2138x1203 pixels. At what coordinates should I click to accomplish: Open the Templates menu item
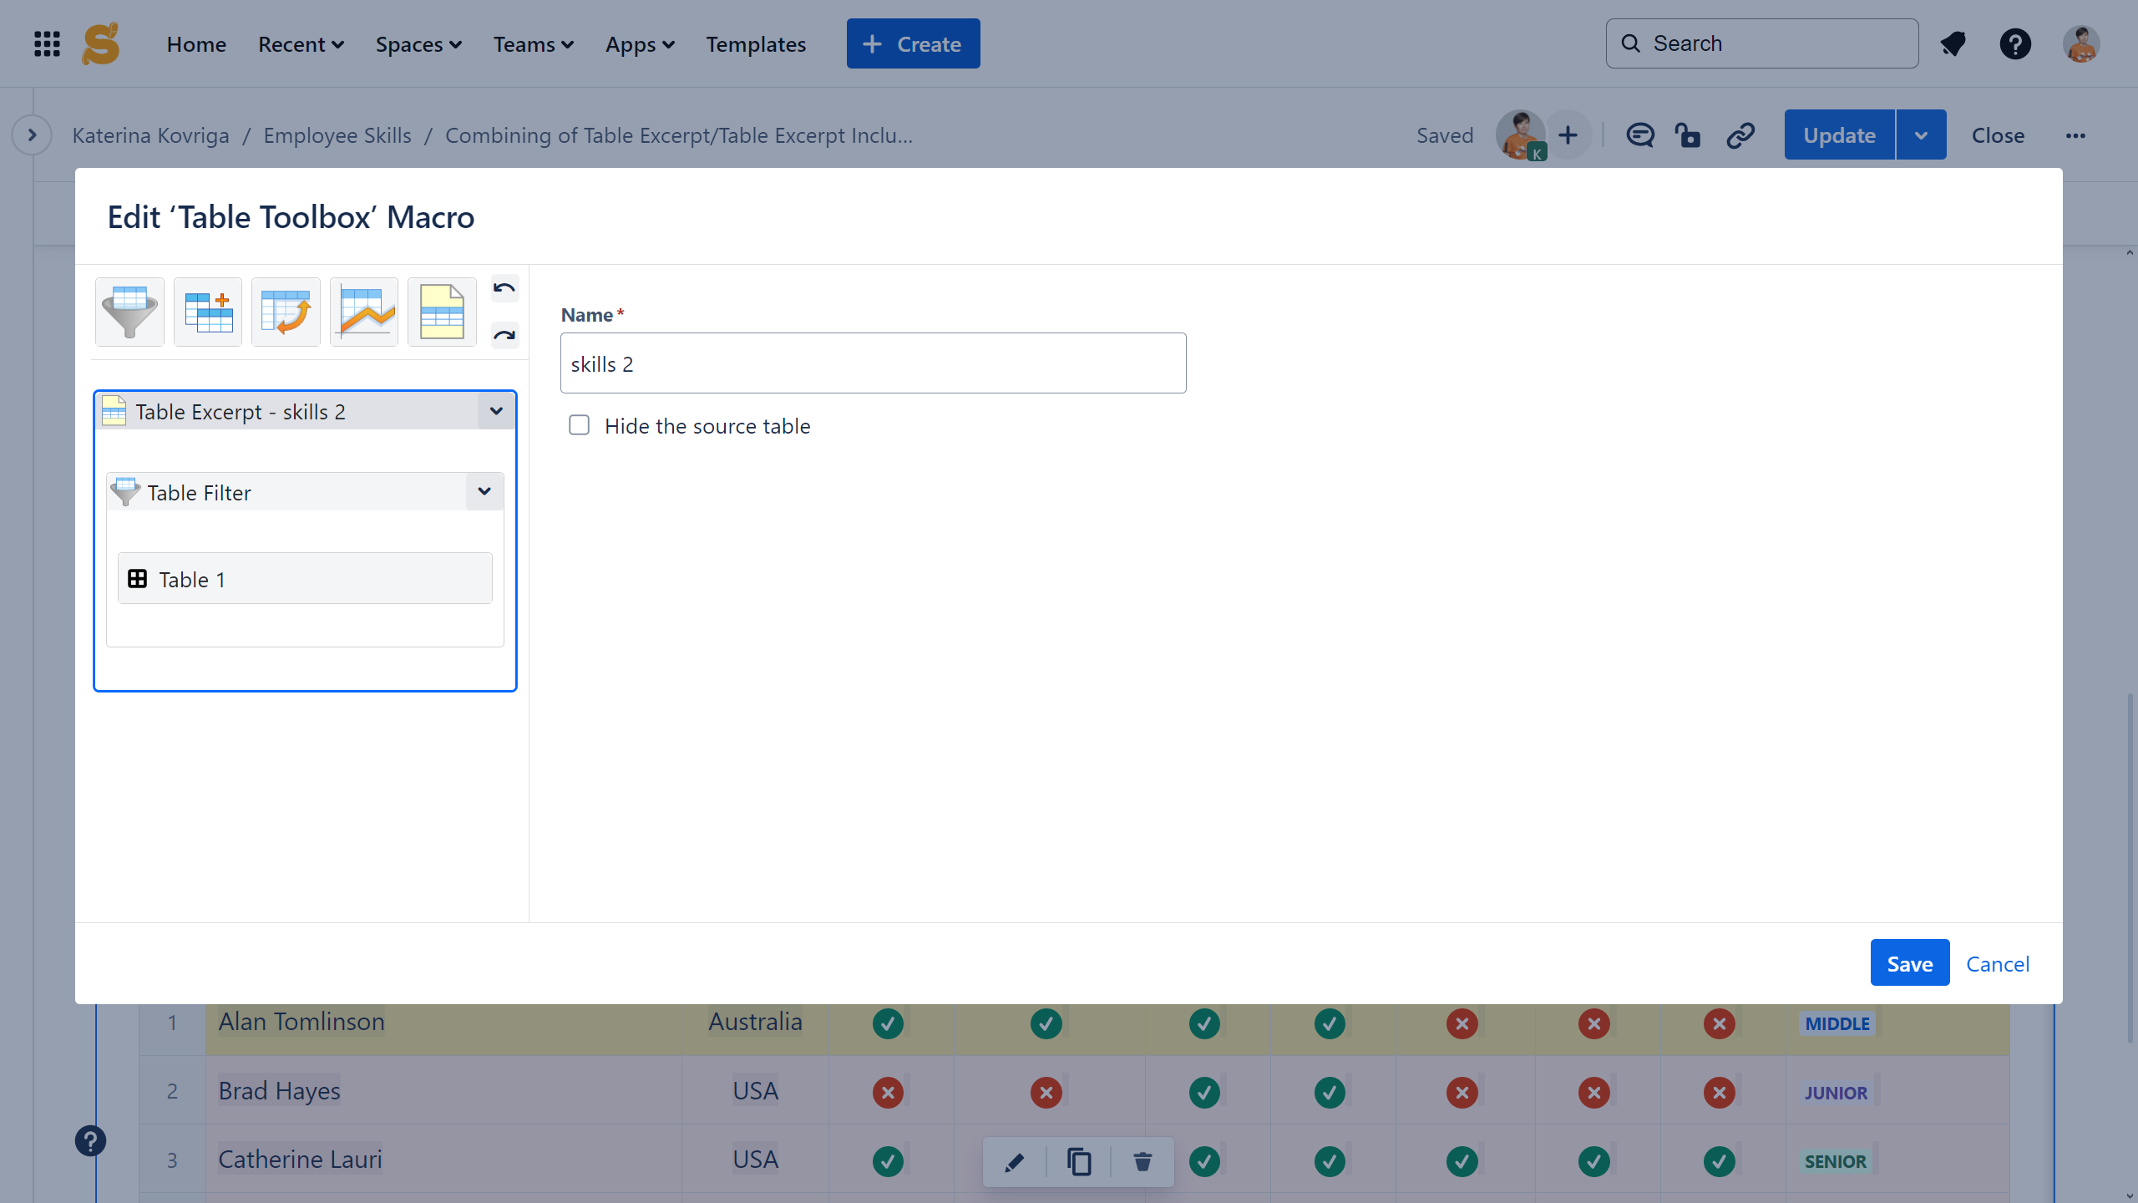pos(756,44)
